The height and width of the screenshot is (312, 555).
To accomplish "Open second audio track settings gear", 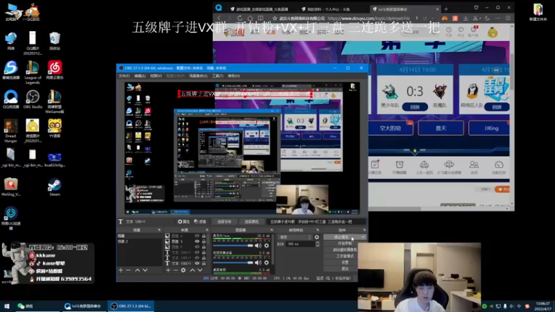I will click(x=266, y=263).
